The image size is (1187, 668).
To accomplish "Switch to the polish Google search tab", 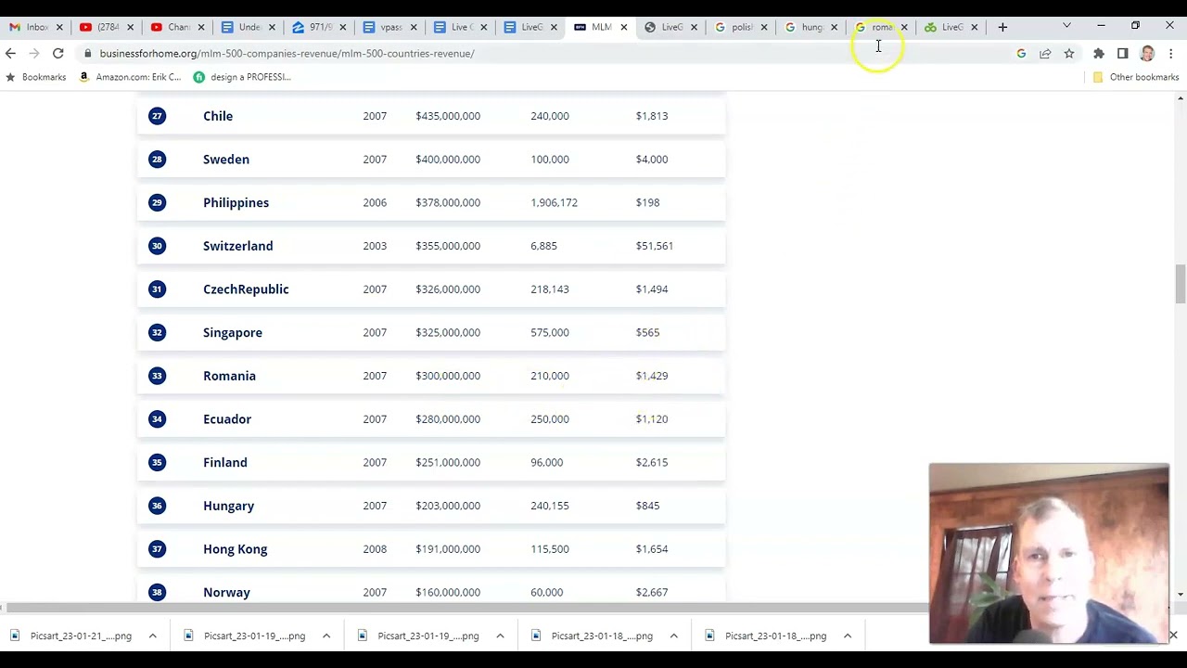I will pos(740,27).
